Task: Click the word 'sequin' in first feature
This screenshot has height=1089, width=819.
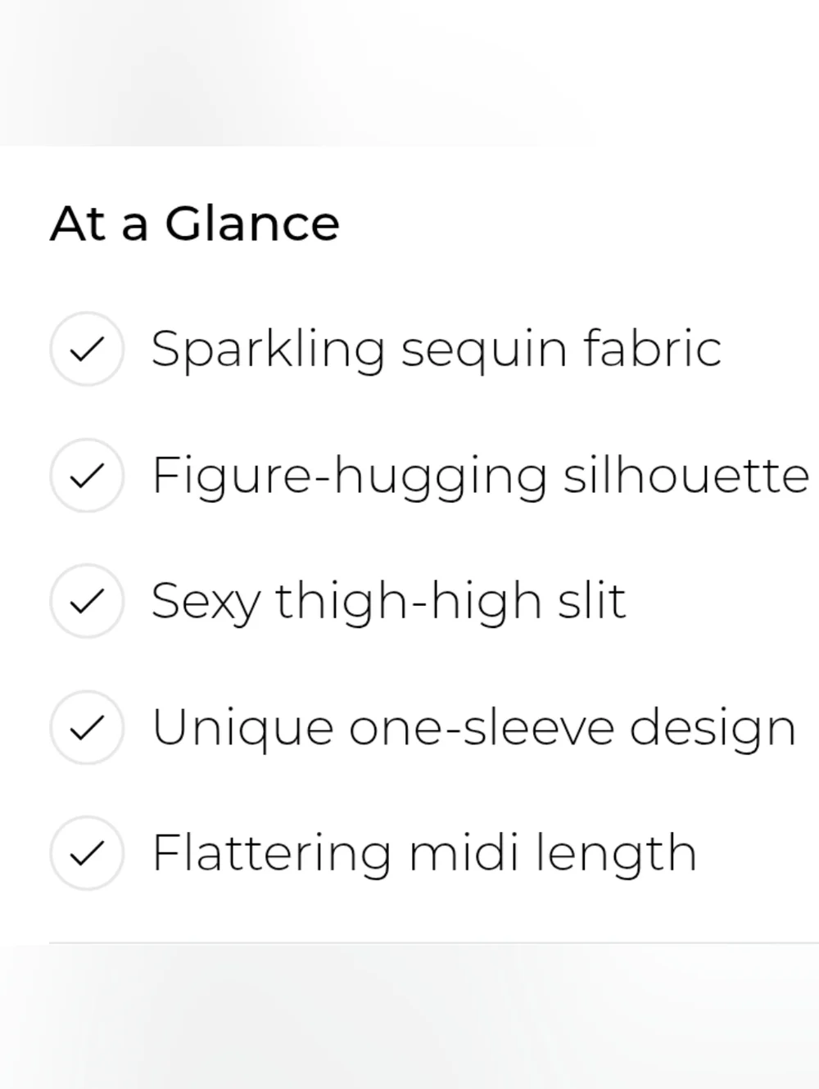Action: point(483,350)
